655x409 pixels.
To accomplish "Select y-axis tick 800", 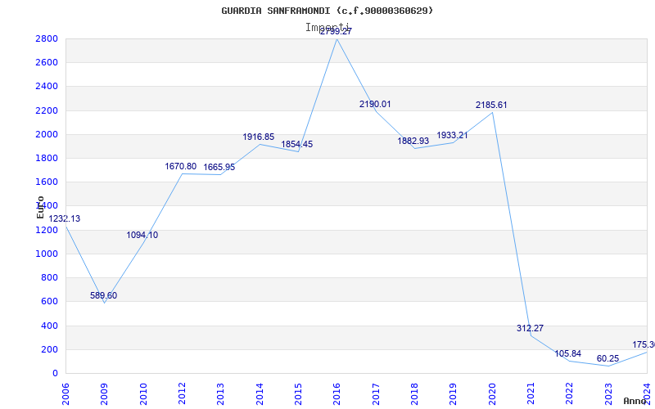I will tap(50, 278).
